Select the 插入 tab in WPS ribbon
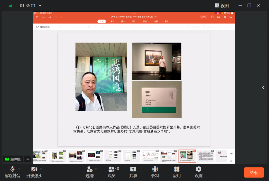Screen dimensions: 269x181 (x=123, y=21)
